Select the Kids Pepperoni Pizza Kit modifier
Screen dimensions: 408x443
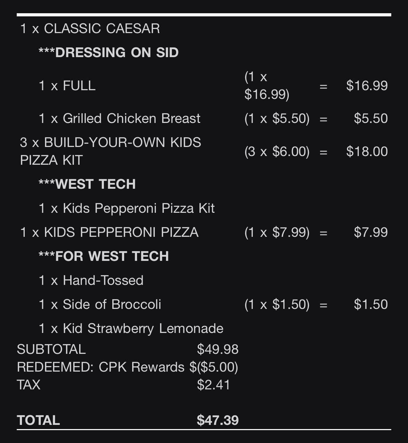click(x=127, y=208)
